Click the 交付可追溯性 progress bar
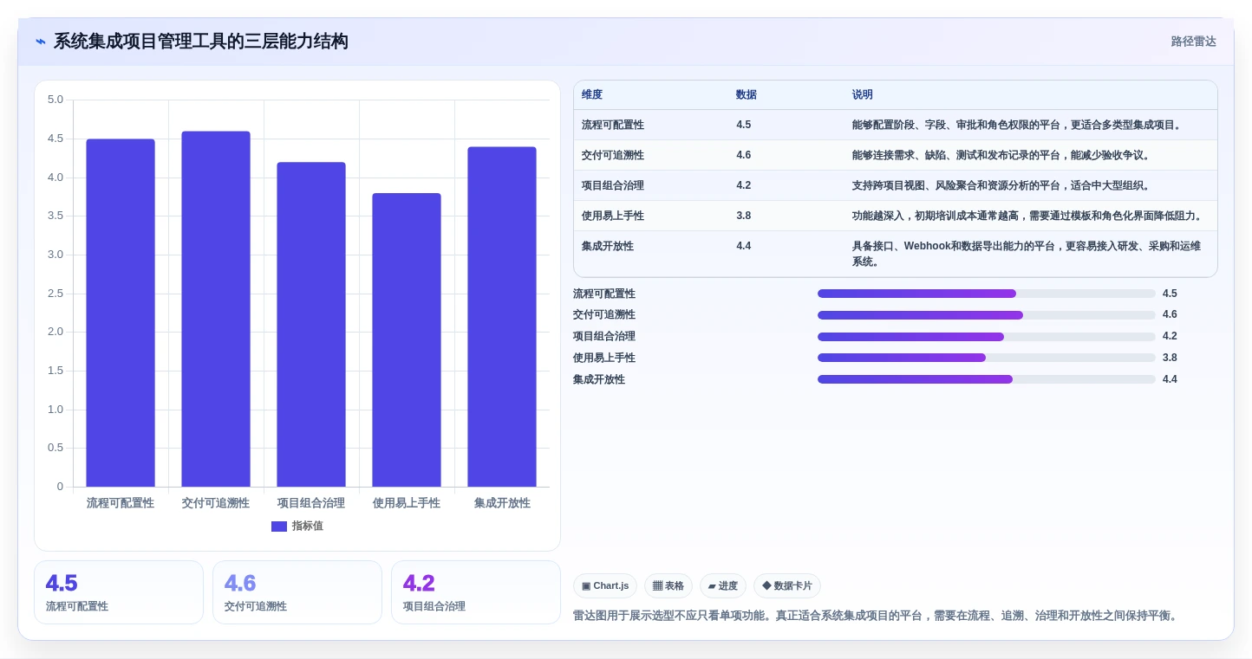 (987, 315)
